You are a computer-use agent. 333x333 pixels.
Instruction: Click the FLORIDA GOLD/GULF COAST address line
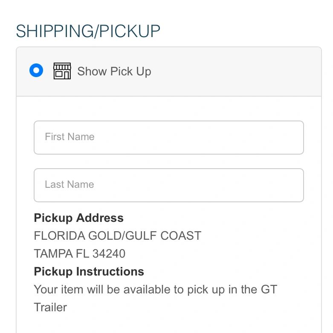[117, 236]
